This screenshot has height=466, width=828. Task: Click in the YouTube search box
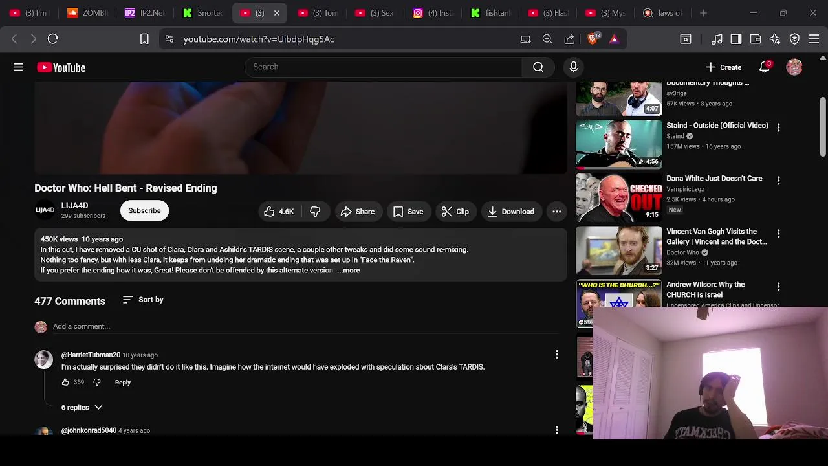pos(384,67)
